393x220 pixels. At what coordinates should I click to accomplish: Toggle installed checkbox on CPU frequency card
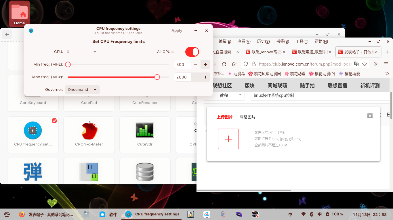[x=54, y=121]
